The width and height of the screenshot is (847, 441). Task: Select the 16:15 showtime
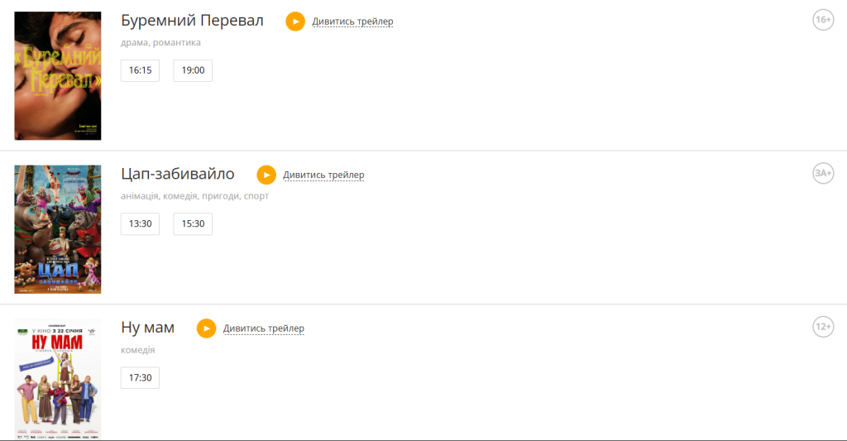(x=140, y=70)
